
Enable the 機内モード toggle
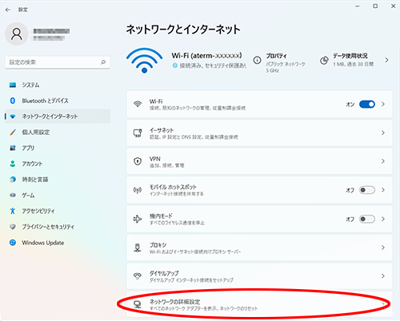367,219
